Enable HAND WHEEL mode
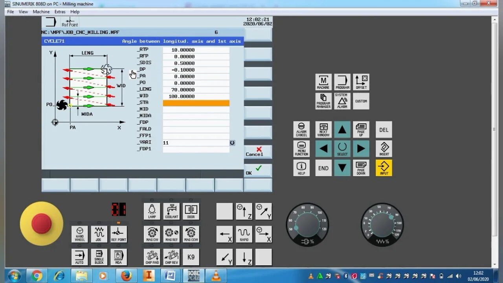The width and height of the screenshot is (503, 283). (x=80, y=234)
